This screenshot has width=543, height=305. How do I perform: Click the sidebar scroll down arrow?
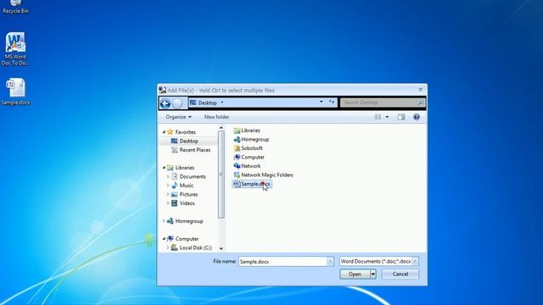[221, 248]
